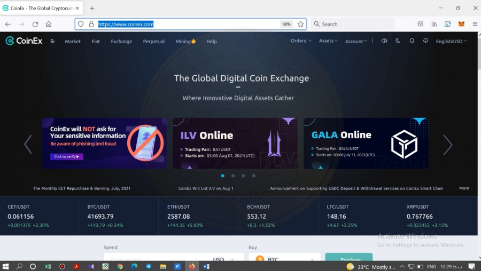Expand the Assets dropdown
Image resolution: width=481 pixels, height=271 pixels.
pyautogui.click(x=328, y=41)
